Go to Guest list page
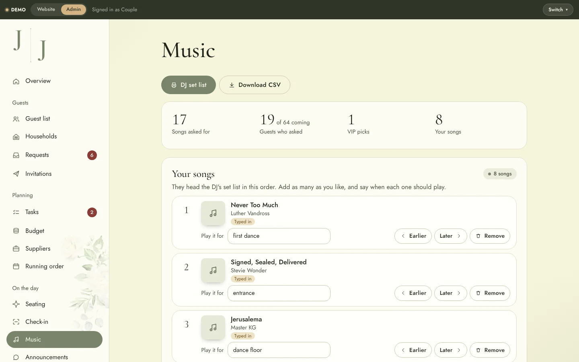 [54, 119]
